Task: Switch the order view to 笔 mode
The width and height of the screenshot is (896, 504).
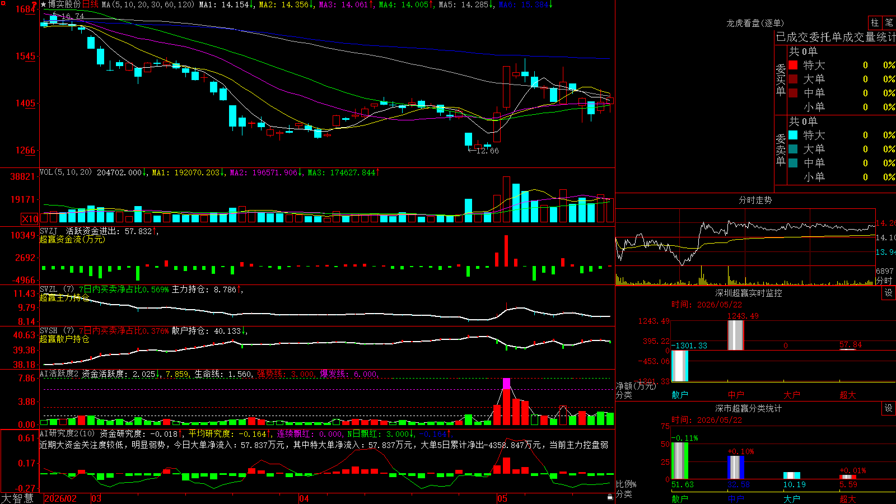Action: point(889,22)
